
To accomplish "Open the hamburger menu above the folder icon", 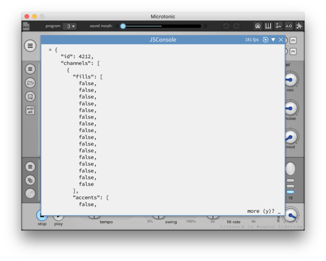I will coord(30,69).
